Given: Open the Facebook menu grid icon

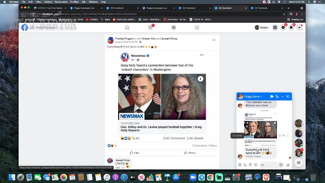Looking at the screenshot, I should [x=275, y=27].
